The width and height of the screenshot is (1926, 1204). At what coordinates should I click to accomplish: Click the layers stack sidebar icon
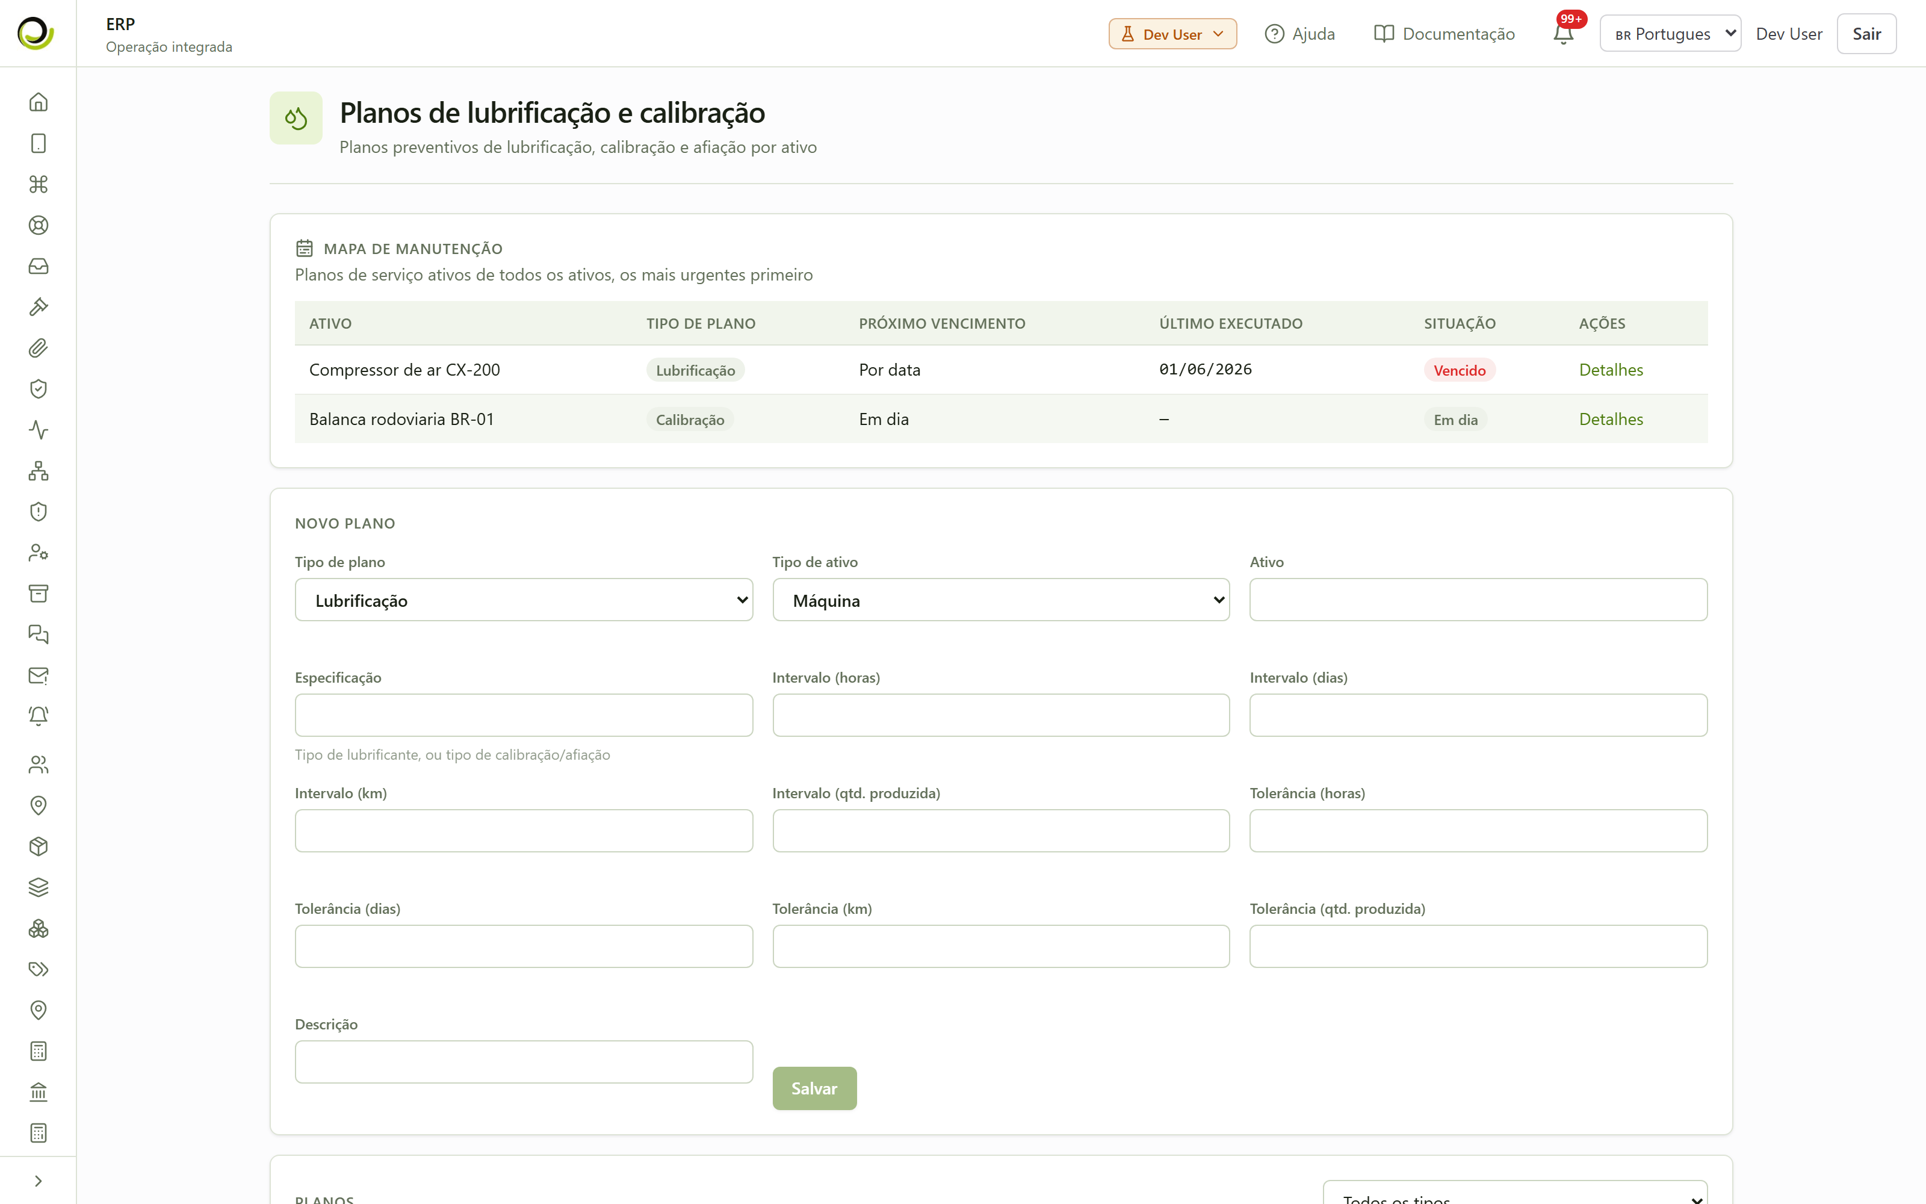(38, 887)
